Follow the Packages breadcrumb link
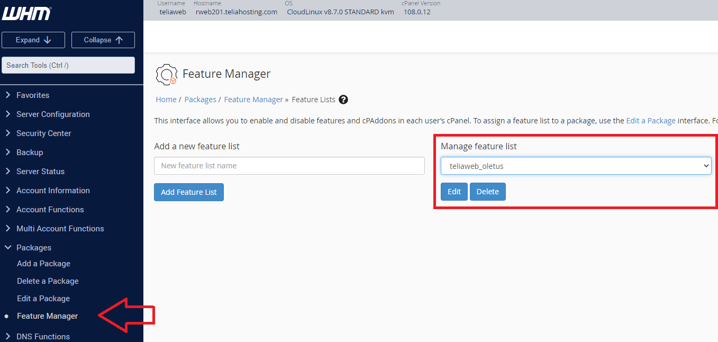718x342 pixels. pyautogui.click(x=201, y=100)
